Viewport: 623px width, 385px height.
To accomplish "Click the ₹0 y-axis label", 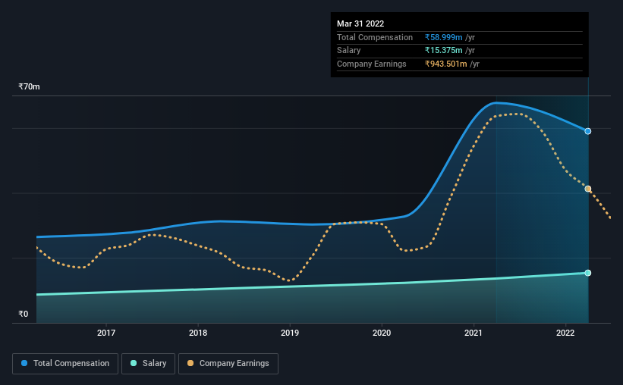I will 24,314.
